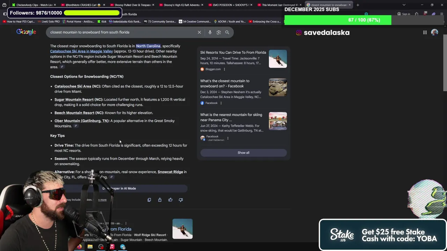This screenshot has height=251, width=447.
Task: Open 'Portal Home - AntiScu...' bookmark
Action: 78,22
